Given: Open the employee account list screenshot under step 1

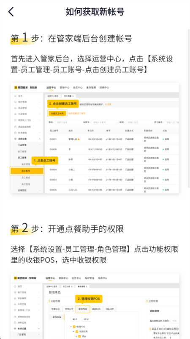Looking at the screenshot, I should 95,138.
